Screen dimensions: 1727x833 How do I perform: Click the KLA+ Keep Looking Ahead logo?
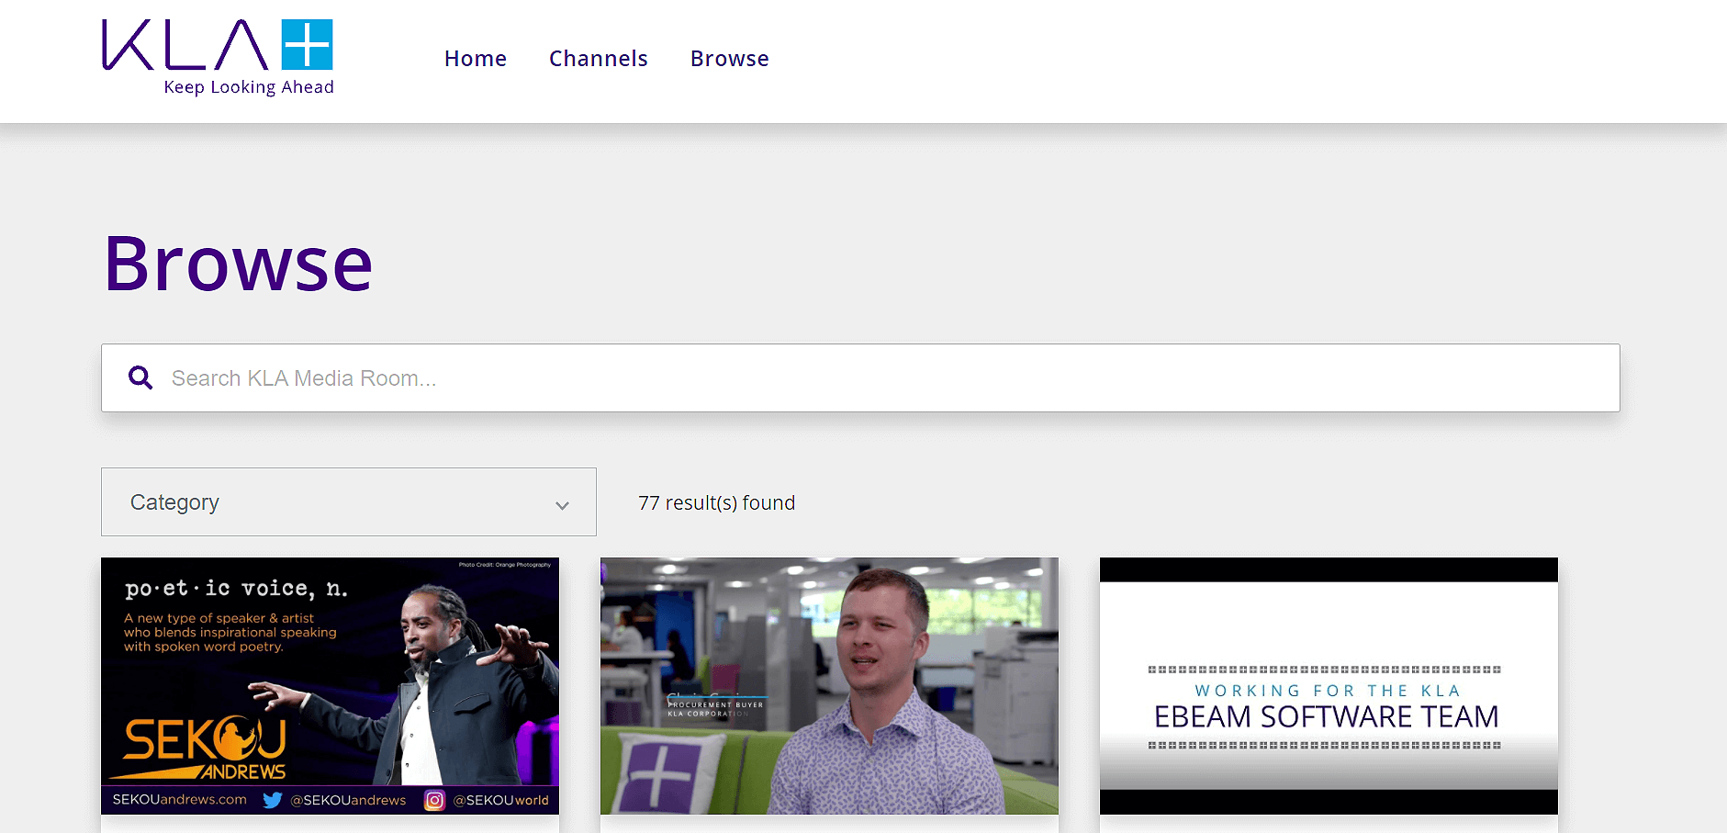[218, 57]
